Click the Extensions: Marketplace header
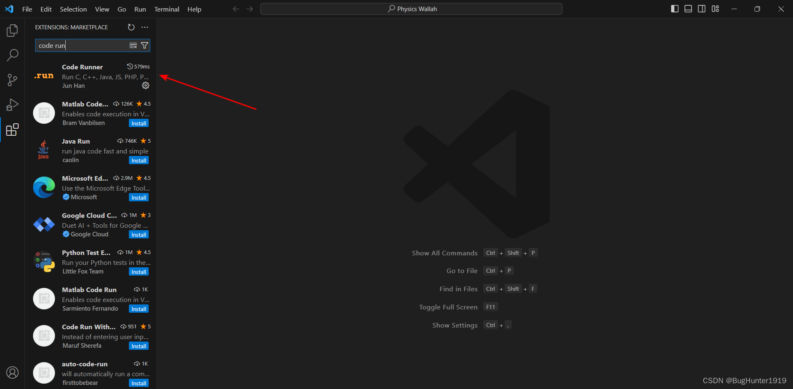 point(71,27)
